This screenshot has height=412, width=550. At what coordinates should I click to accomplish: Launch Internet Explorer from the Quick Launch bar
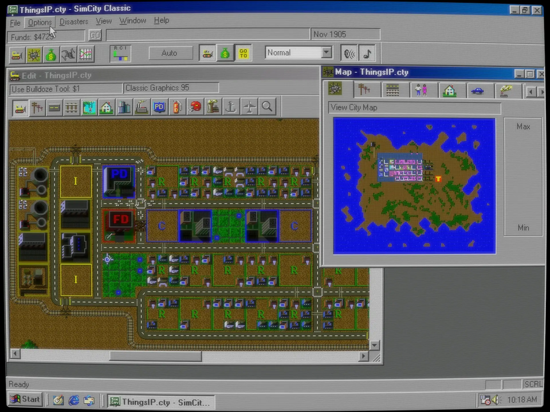pos(74,400)
